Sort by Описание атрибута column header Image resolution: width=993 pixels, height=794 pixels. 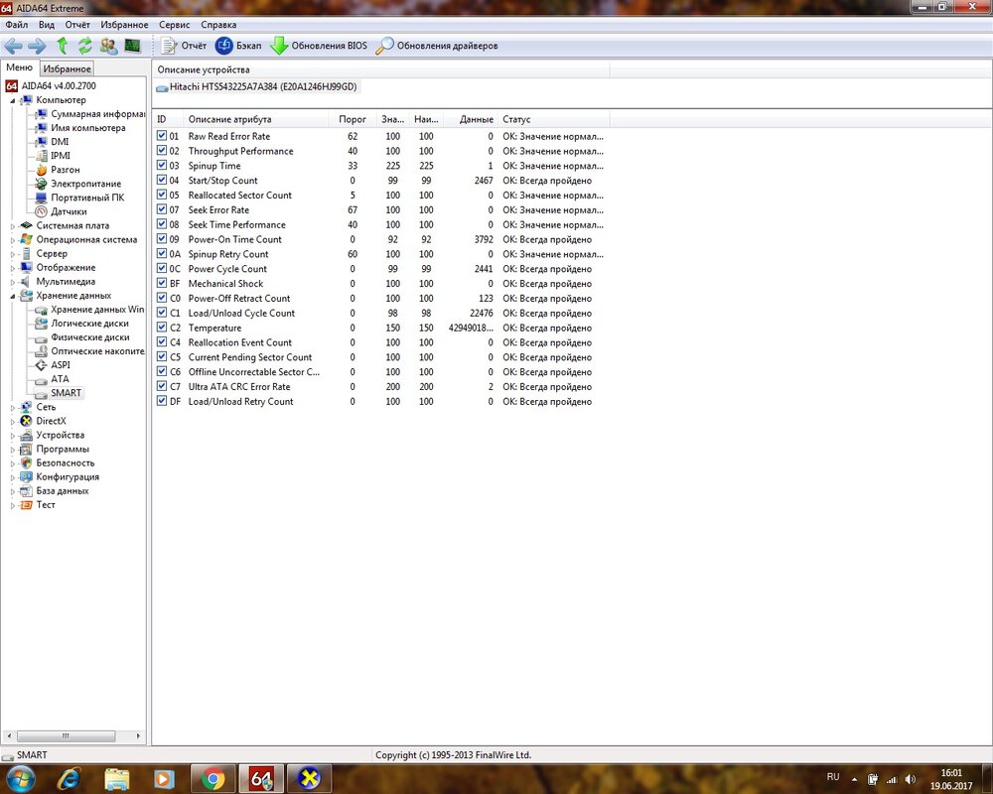256,119
